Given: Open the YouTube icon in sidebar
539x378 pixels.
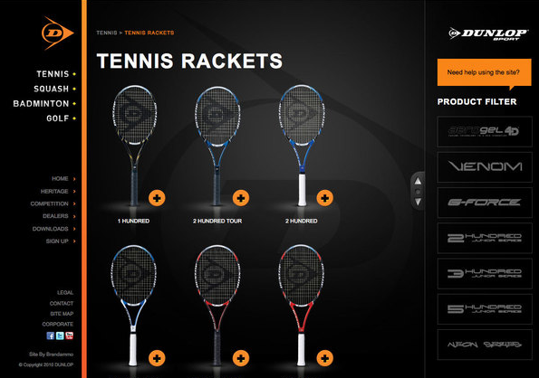Looking at the screenshot, I should (x=69, y=335).
